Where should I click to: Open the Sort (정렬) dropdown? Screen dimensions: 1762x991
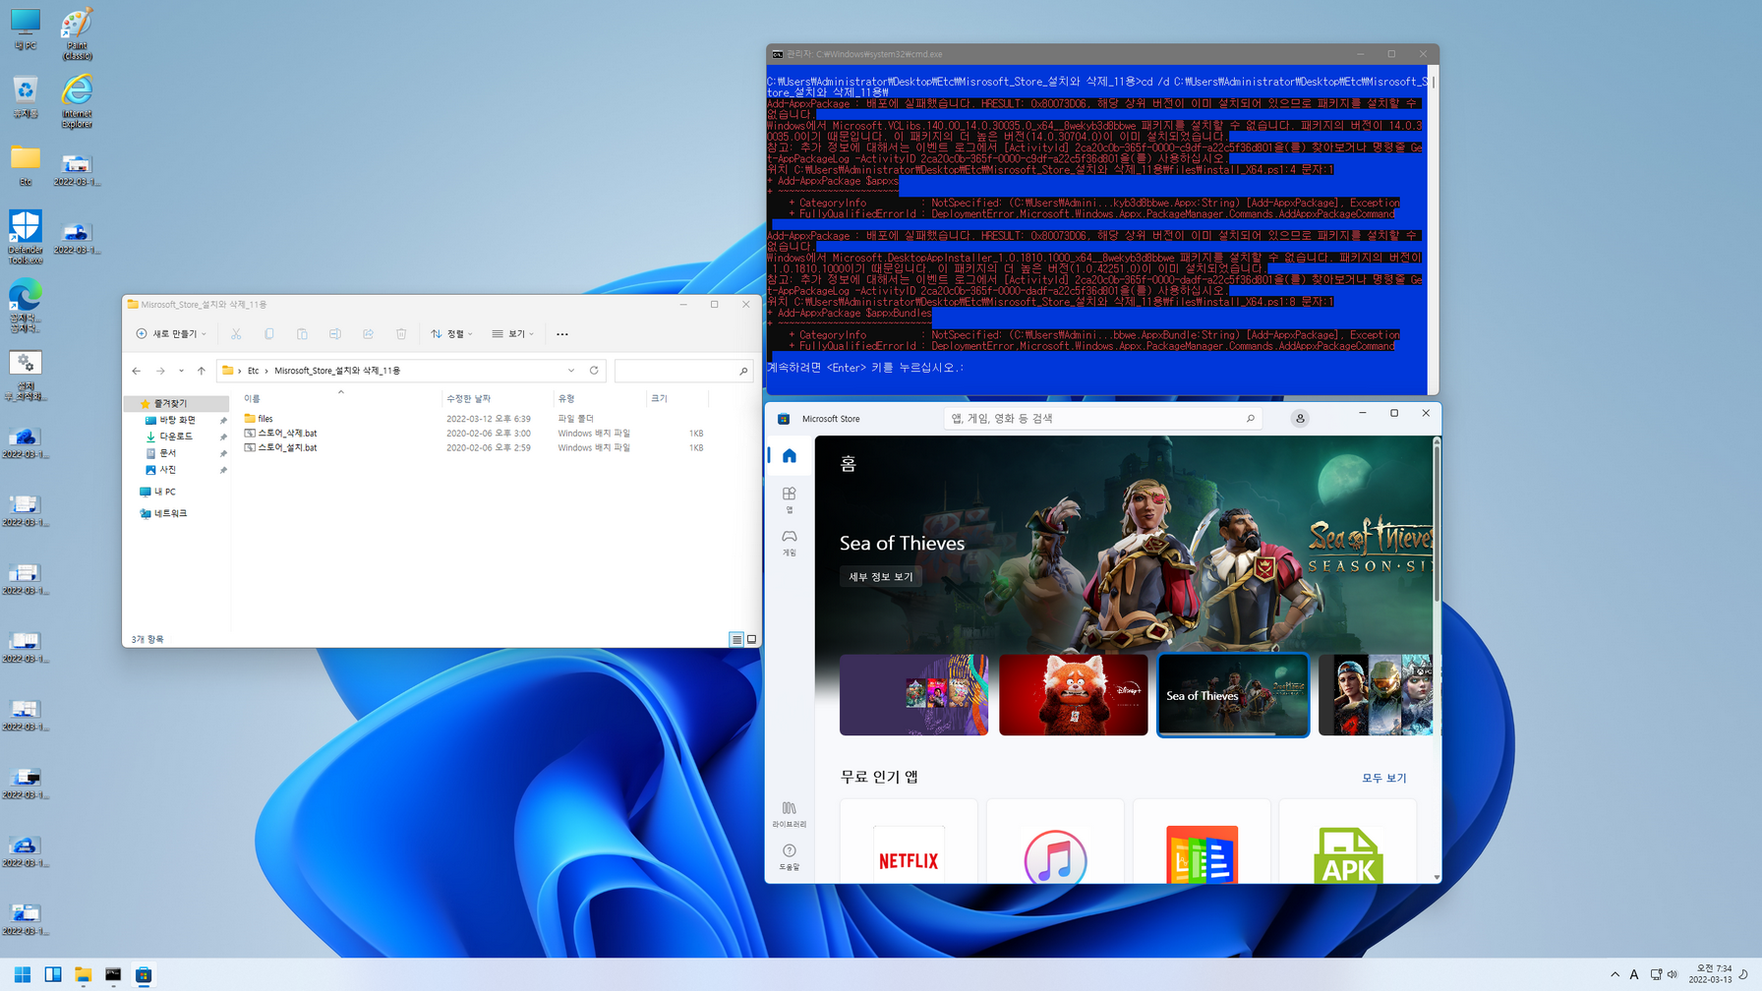(451, 334)
